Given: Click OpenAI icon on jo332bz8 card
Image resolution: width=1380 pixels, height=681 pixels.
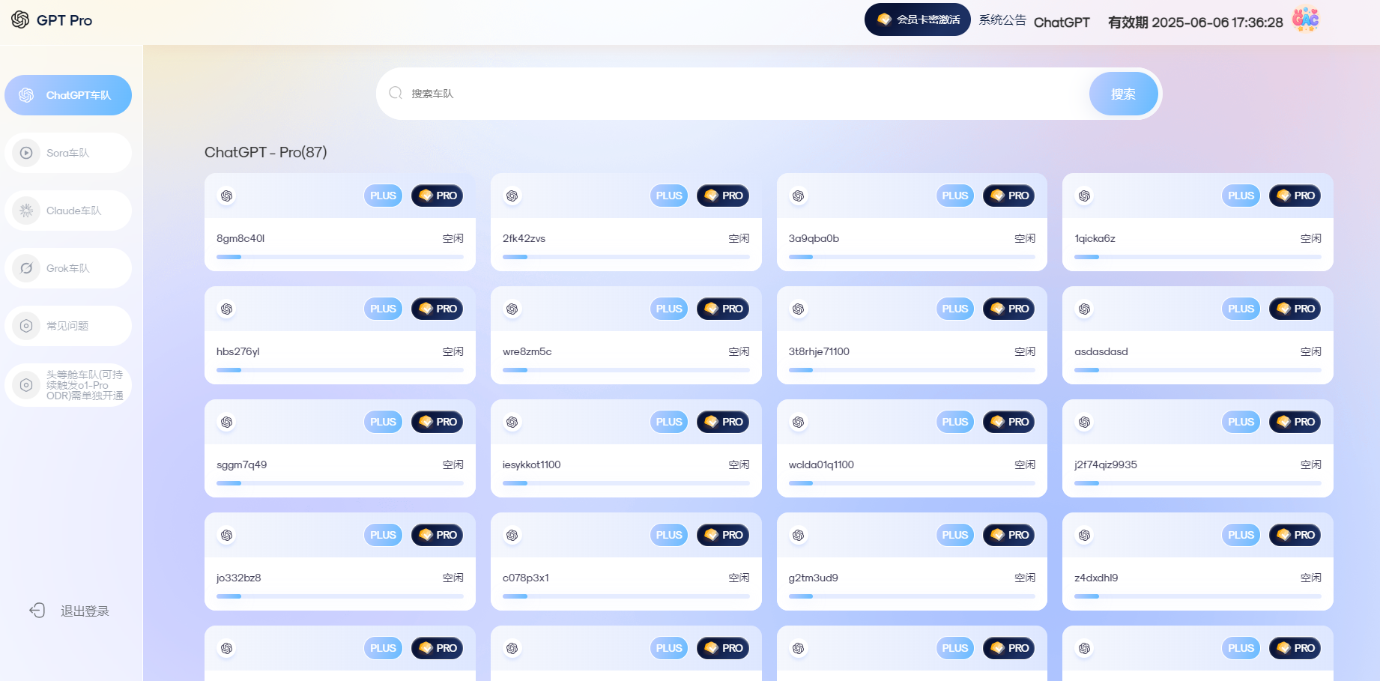Looking at the screenshot, I should (226, 535).
